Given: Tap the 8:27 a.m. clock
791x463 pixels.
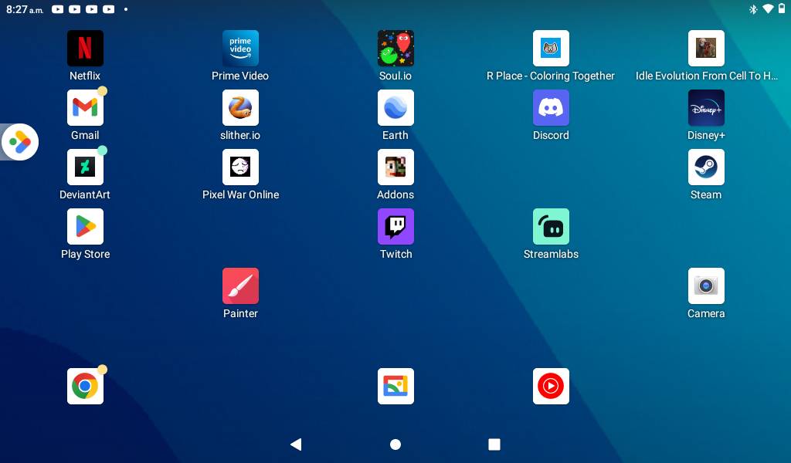Looking at the screenshot, I should coord(25,9).
